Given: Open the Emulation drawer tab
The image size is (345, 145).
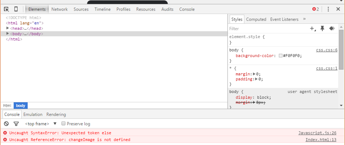Looking at the screenshot, I should pyautogui.click(x=33, y=114).
